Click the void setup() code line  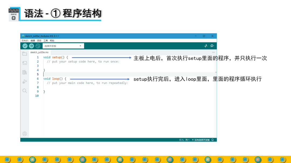coord(56,57)
